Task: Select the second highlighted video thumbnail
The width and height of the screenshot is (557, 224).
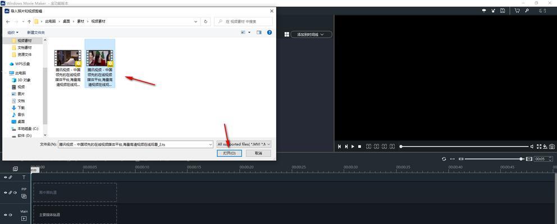Action: pyautogui.click(x=100, y=63)
